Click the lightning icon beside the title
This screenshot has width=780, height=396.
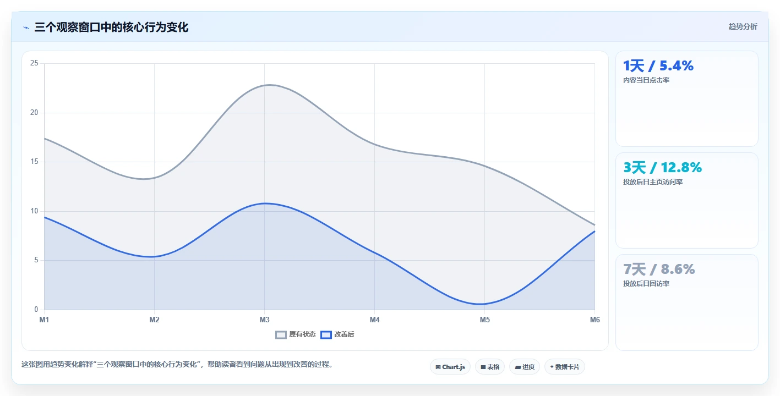26,28
